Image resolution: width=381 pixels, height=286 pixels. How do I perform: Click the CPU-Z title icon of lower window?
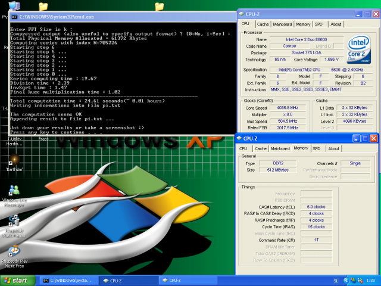pyautogui.click(x=239, y=138)
